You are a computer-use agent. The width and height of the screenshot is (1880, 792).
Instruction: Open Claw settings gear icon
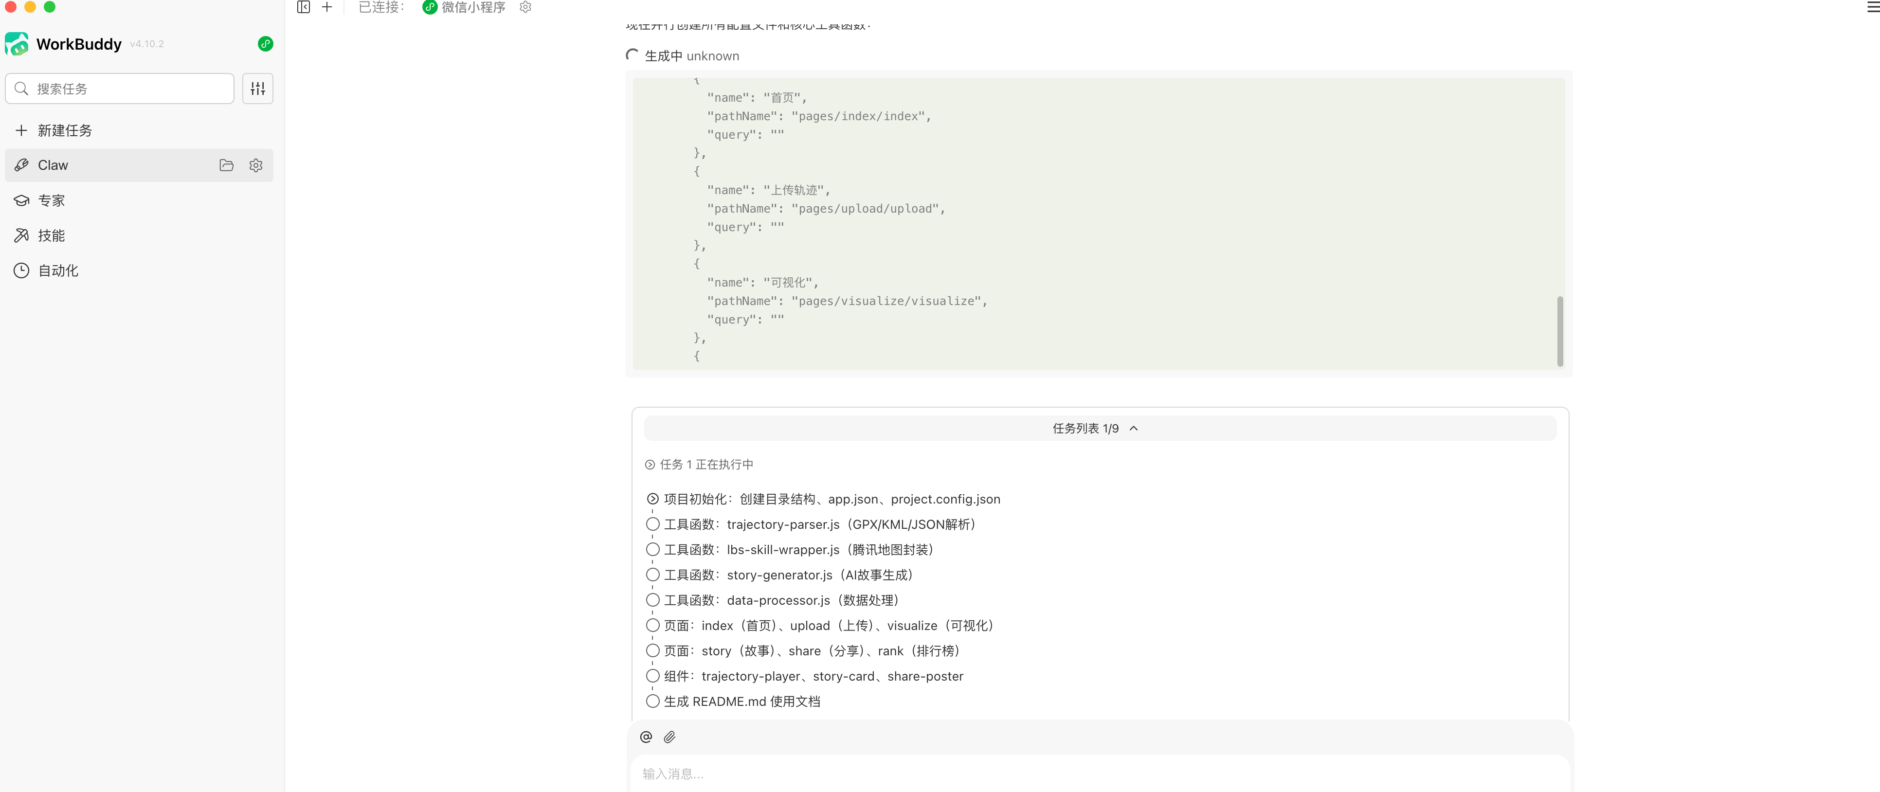255,166
